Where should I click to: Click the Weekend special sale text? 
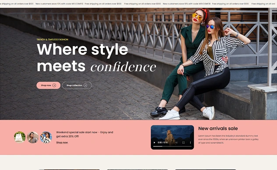85,134
